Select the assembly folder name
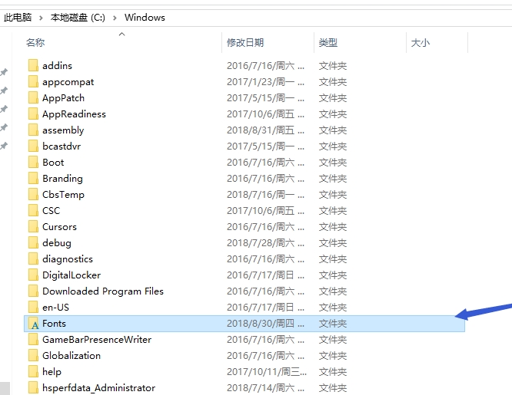 coord(63,130)
